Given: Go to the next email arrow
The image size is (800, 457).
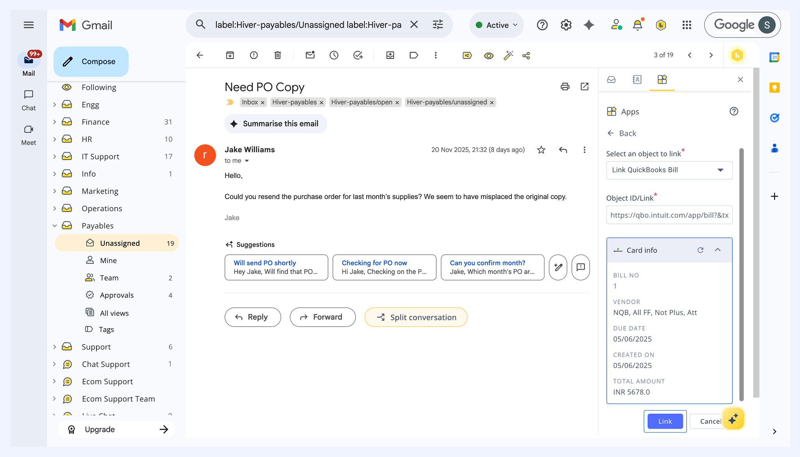Looking at the screenshot, I should click(711, 55).
